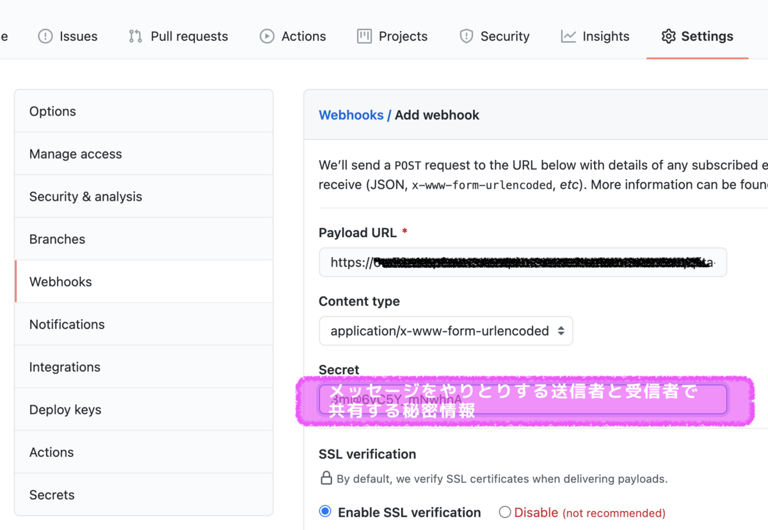Click the 'Payload URL' label
The width and height of the screenshot is (768, 530).
[x=358, y=233]
